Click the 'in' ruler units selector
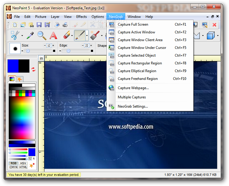The image size is (229, 186). point(41,58)
